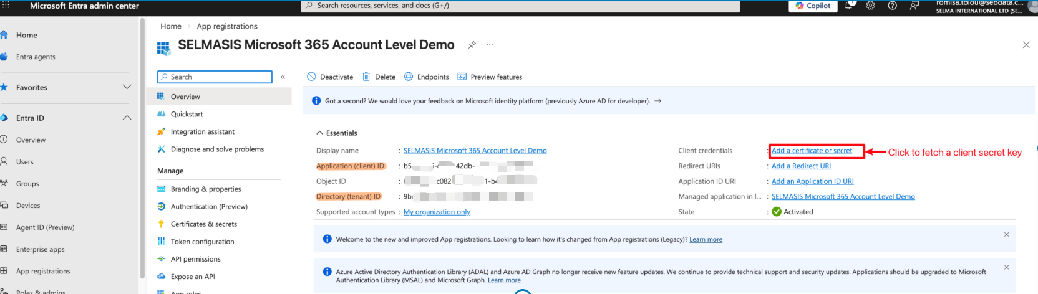This screenshot has height=294, width=1038.
Task: Click the resource menu Search field
Action: coord(215,77)
